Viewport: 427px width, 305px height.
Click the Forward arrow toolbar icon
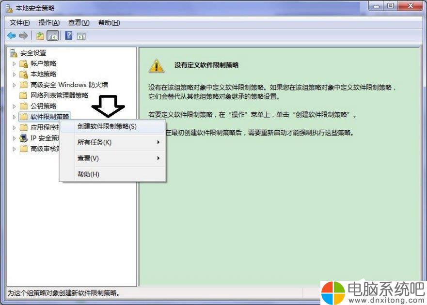click(24, 36)
